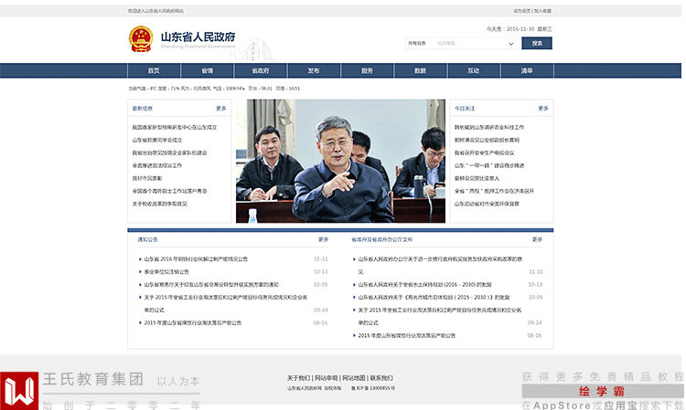Select the 清单 navigation tab
Viewport: 686px width, 410px height.
527,70
